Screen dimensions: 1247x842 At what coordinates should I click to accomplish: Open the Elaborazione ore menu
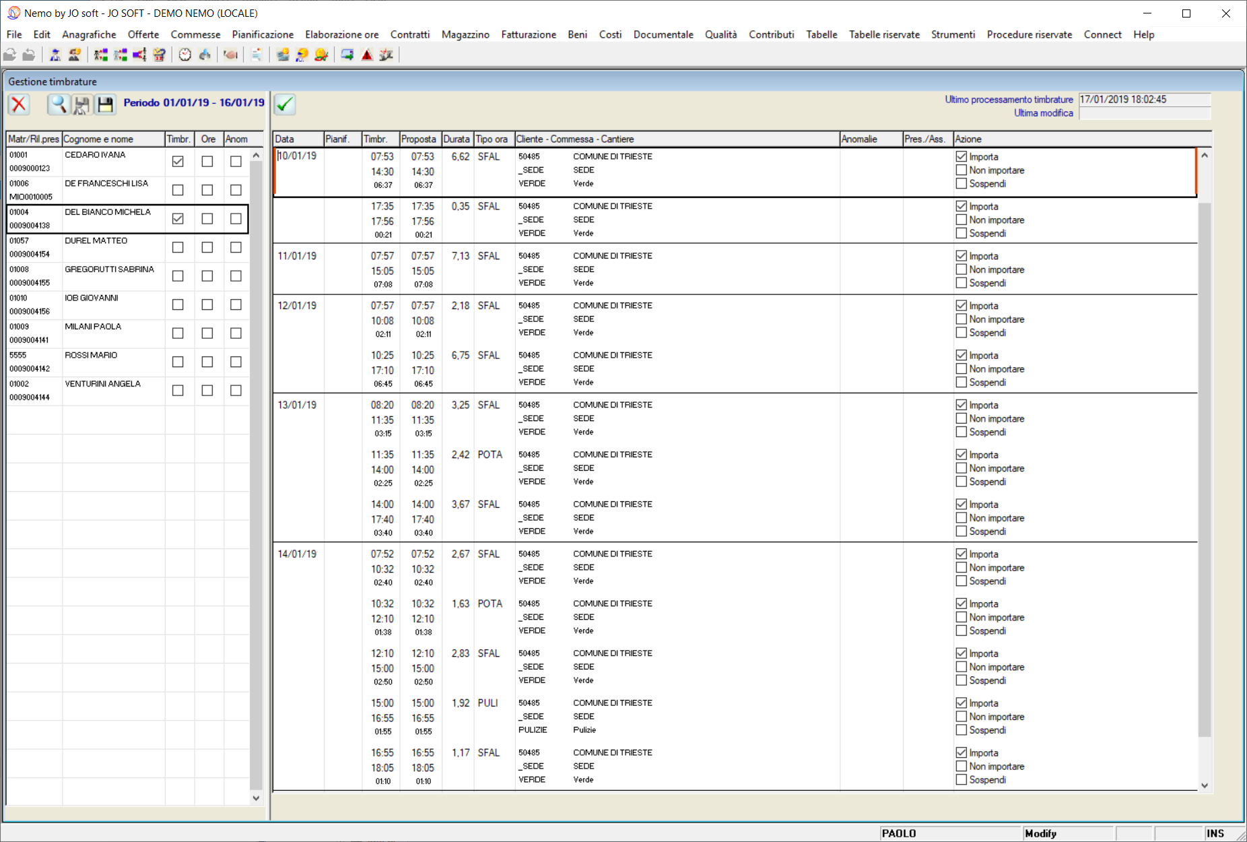[x=341, y=34]
